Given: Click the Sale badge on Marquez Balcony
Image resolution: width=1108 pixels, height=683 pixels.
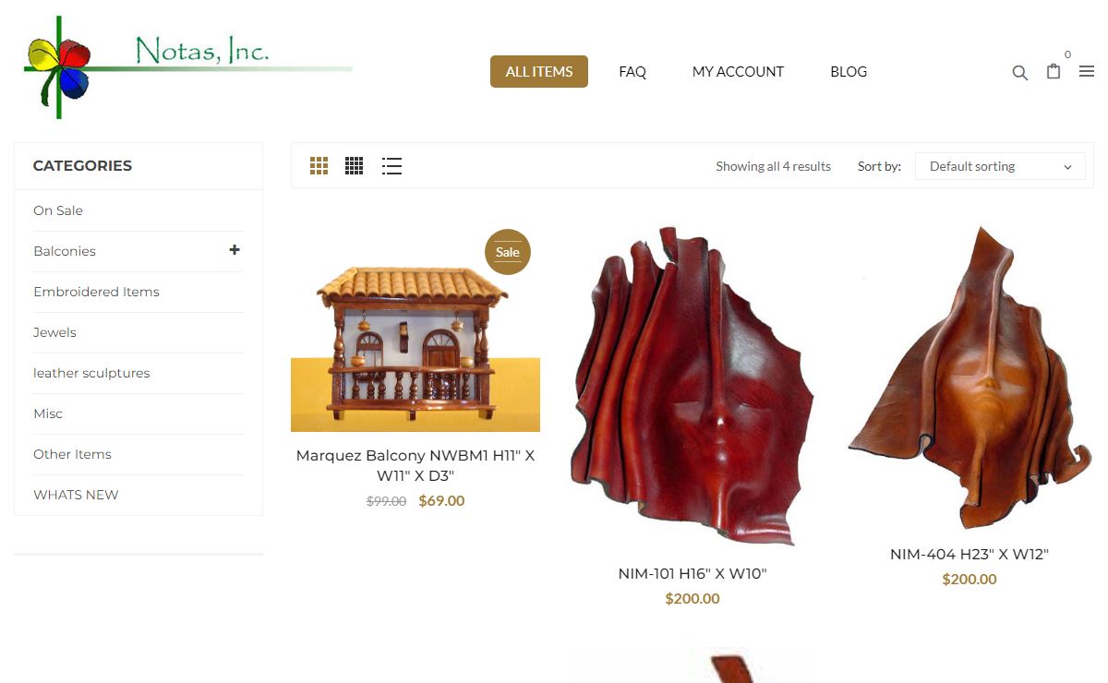Looking at the screenshot, I should (508, 252).
